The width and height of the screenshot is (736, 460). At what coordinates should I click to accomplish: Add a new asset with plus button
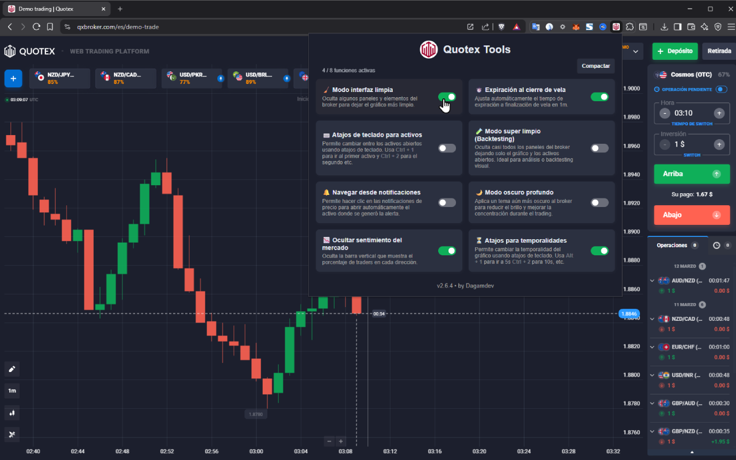13,78
